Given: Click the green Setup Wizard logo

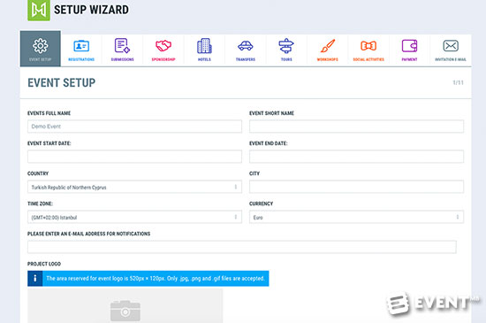Looking at the screenshot, I should coord(39,11).
